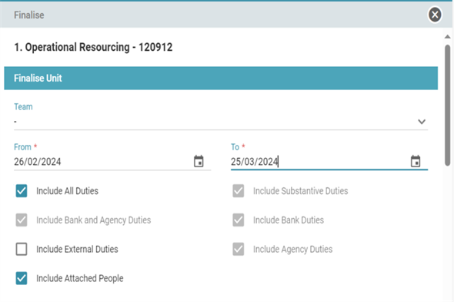Uncheck Include Attached People

[22, 278]
